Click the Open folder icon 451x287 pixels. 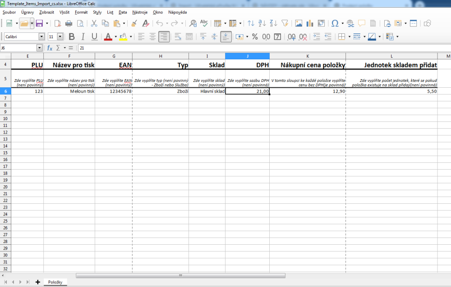pyautogui.click(x=24, y=23)
